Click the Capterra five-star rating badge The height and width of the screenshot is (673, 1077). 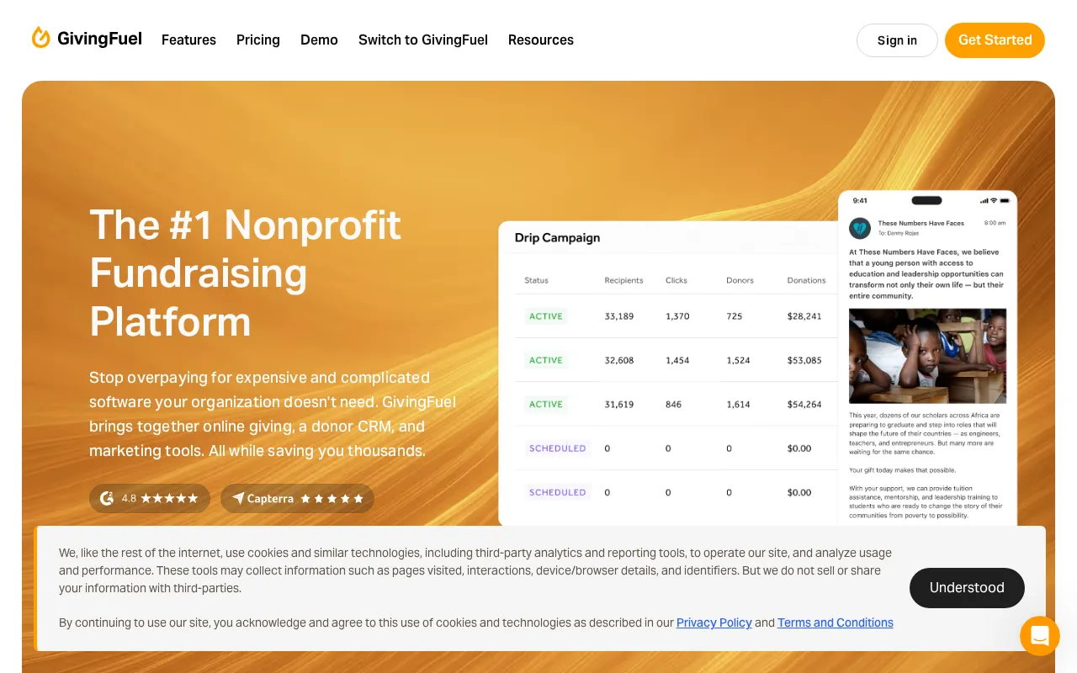click(297, 498)
